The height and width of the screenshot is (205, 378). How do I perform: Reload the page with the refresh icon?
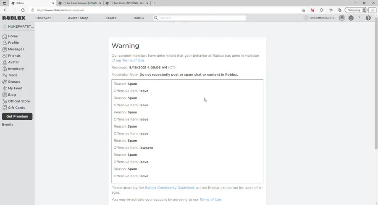23,10
